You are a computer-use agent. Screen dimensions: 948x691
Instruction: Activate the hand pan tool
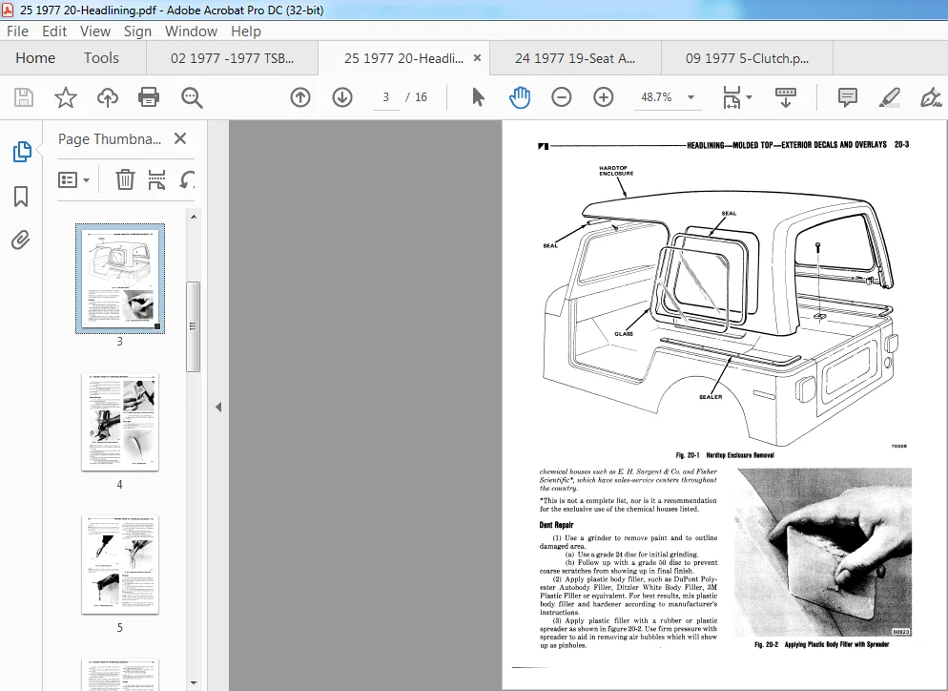click(520, 97)
